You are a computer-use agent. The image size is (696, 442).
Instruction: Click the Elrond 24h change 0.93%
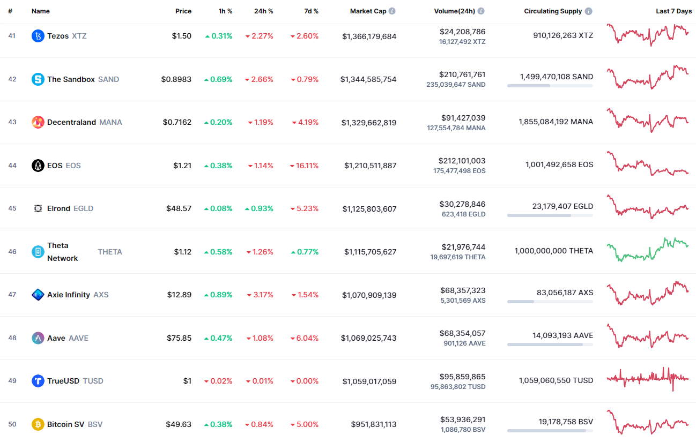tap(259, 208)
